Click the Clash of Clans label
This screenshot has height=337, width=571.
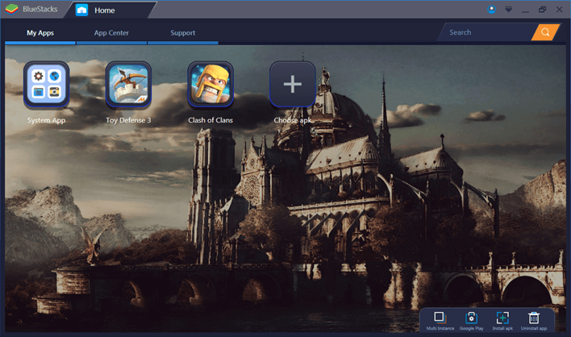coord(210,120)
